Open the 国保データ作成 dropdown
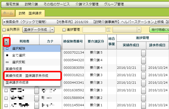The height and width of the screenshot is (109, 169). [52, 30]
